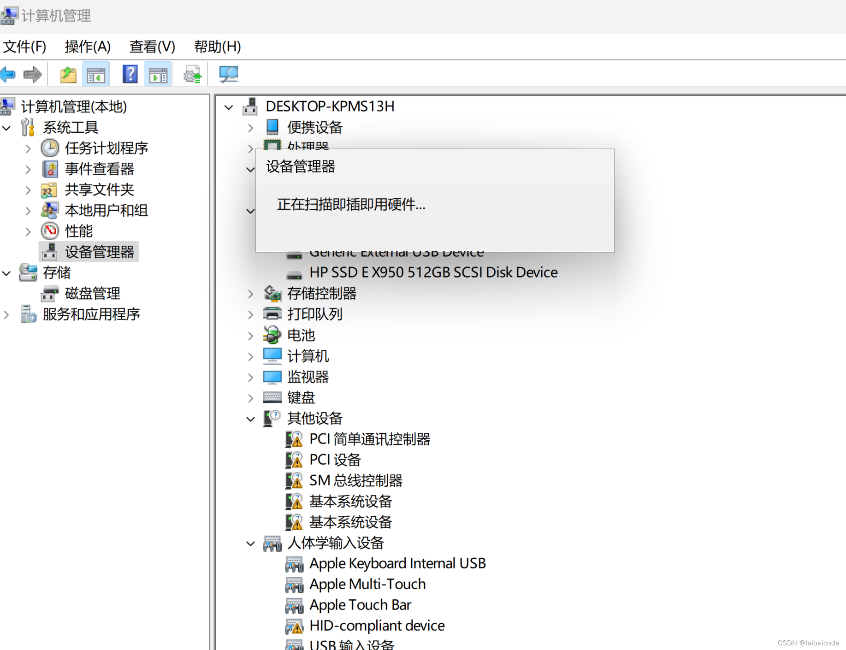Viewport: 846px width, 650px height.
Task: Toggle the Show/Hide Action Pane icon
Action: coord(158,74)
